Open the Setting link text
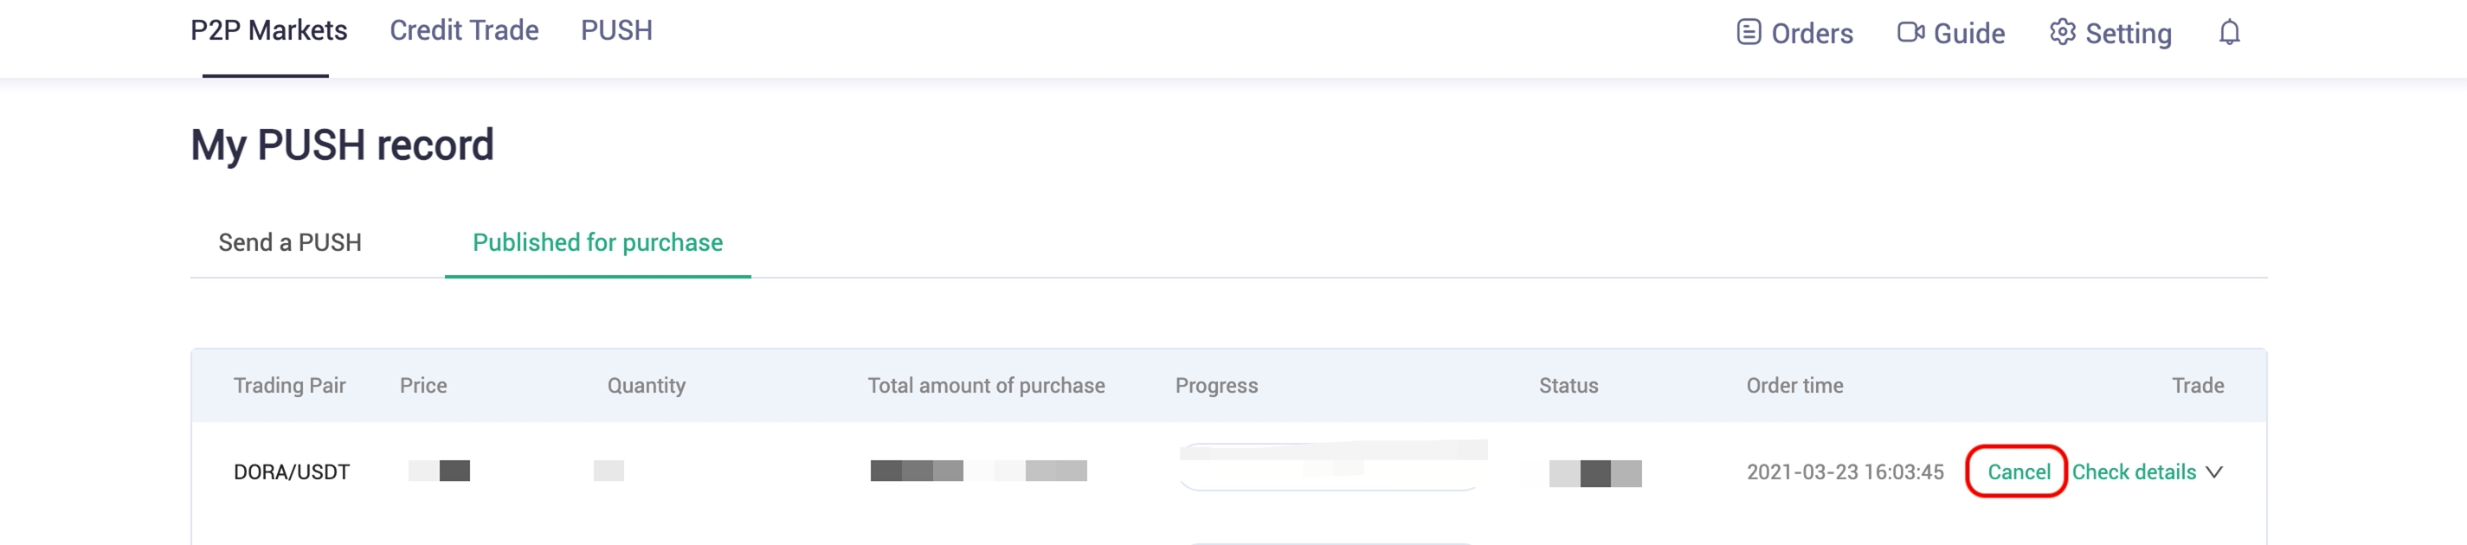The width and height of the screenshot is (2467, 545). point(2128,34)
